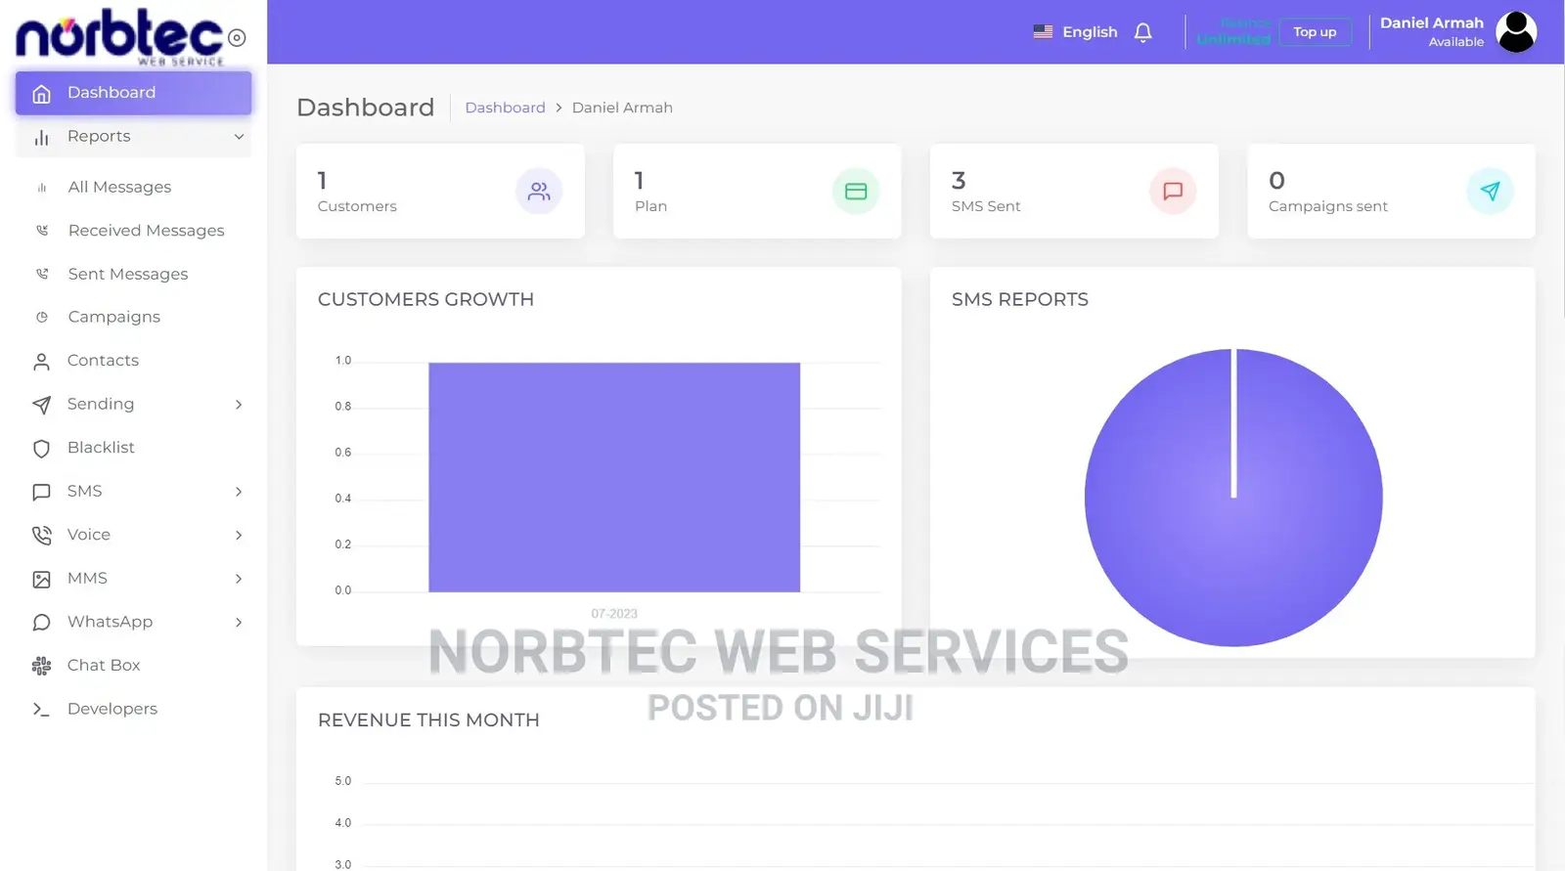Go to Campaigns report

tap(113, 318)
